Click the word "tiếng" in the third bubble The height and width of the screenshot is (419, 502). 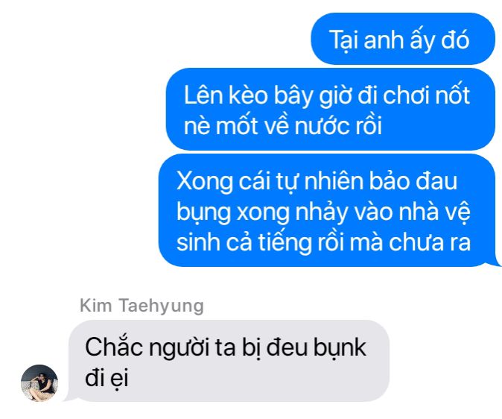point(285,243)
